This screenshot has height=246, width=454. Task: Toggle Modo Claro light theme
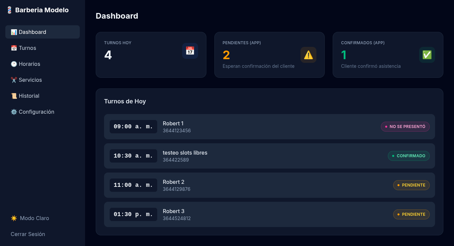(x=34, y=218)
